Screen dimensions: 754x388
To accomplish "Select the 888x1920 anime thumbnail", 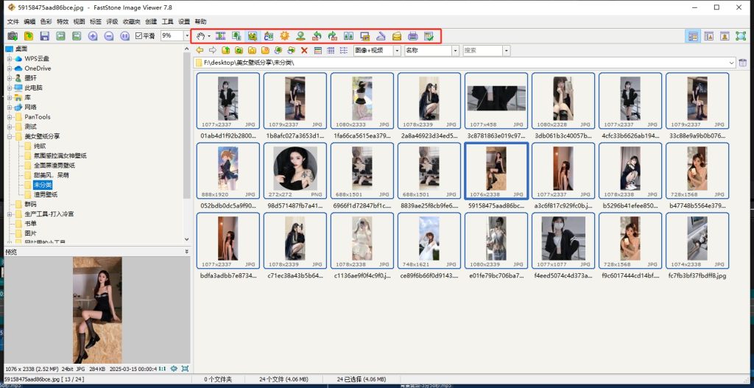I will coord(228,171).
